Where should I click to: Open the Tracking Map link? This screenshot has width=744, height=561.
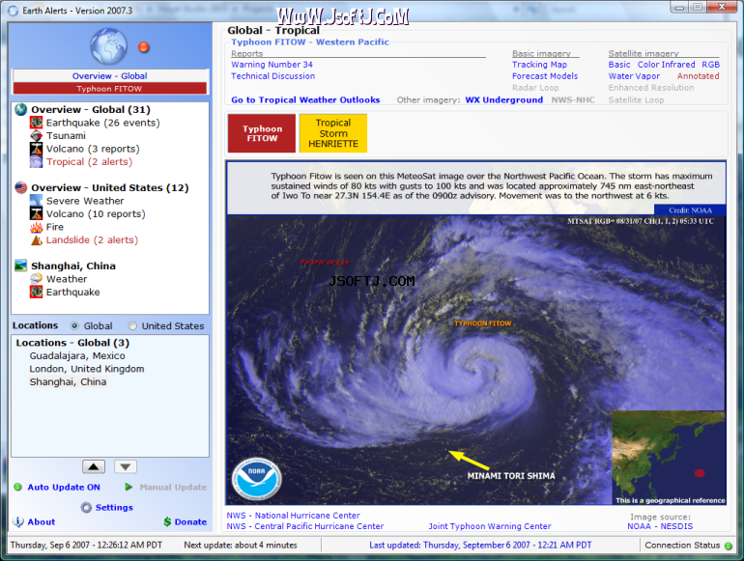[x=539, y=65]
